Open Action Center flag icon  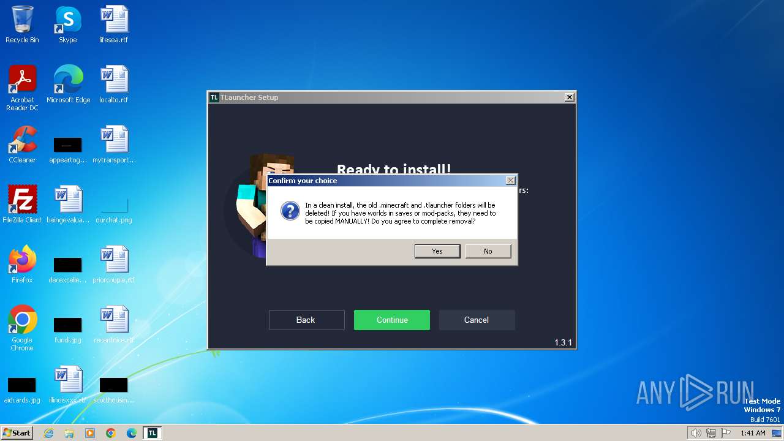tap(726, 433)
